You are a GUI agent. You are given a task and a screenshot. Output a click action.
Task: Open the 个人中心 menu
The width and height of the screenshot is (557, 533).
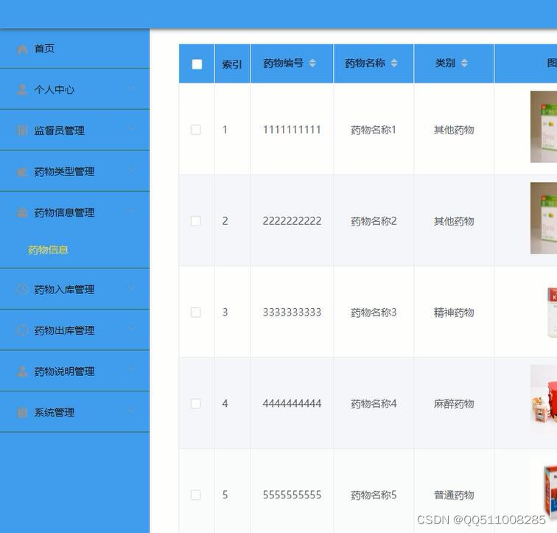click(x=74, y=88)
